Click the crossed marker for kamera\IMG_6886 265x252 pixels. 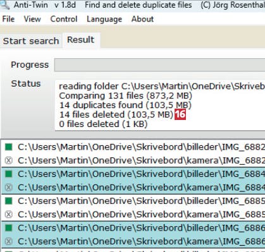(x=9, y=241)
